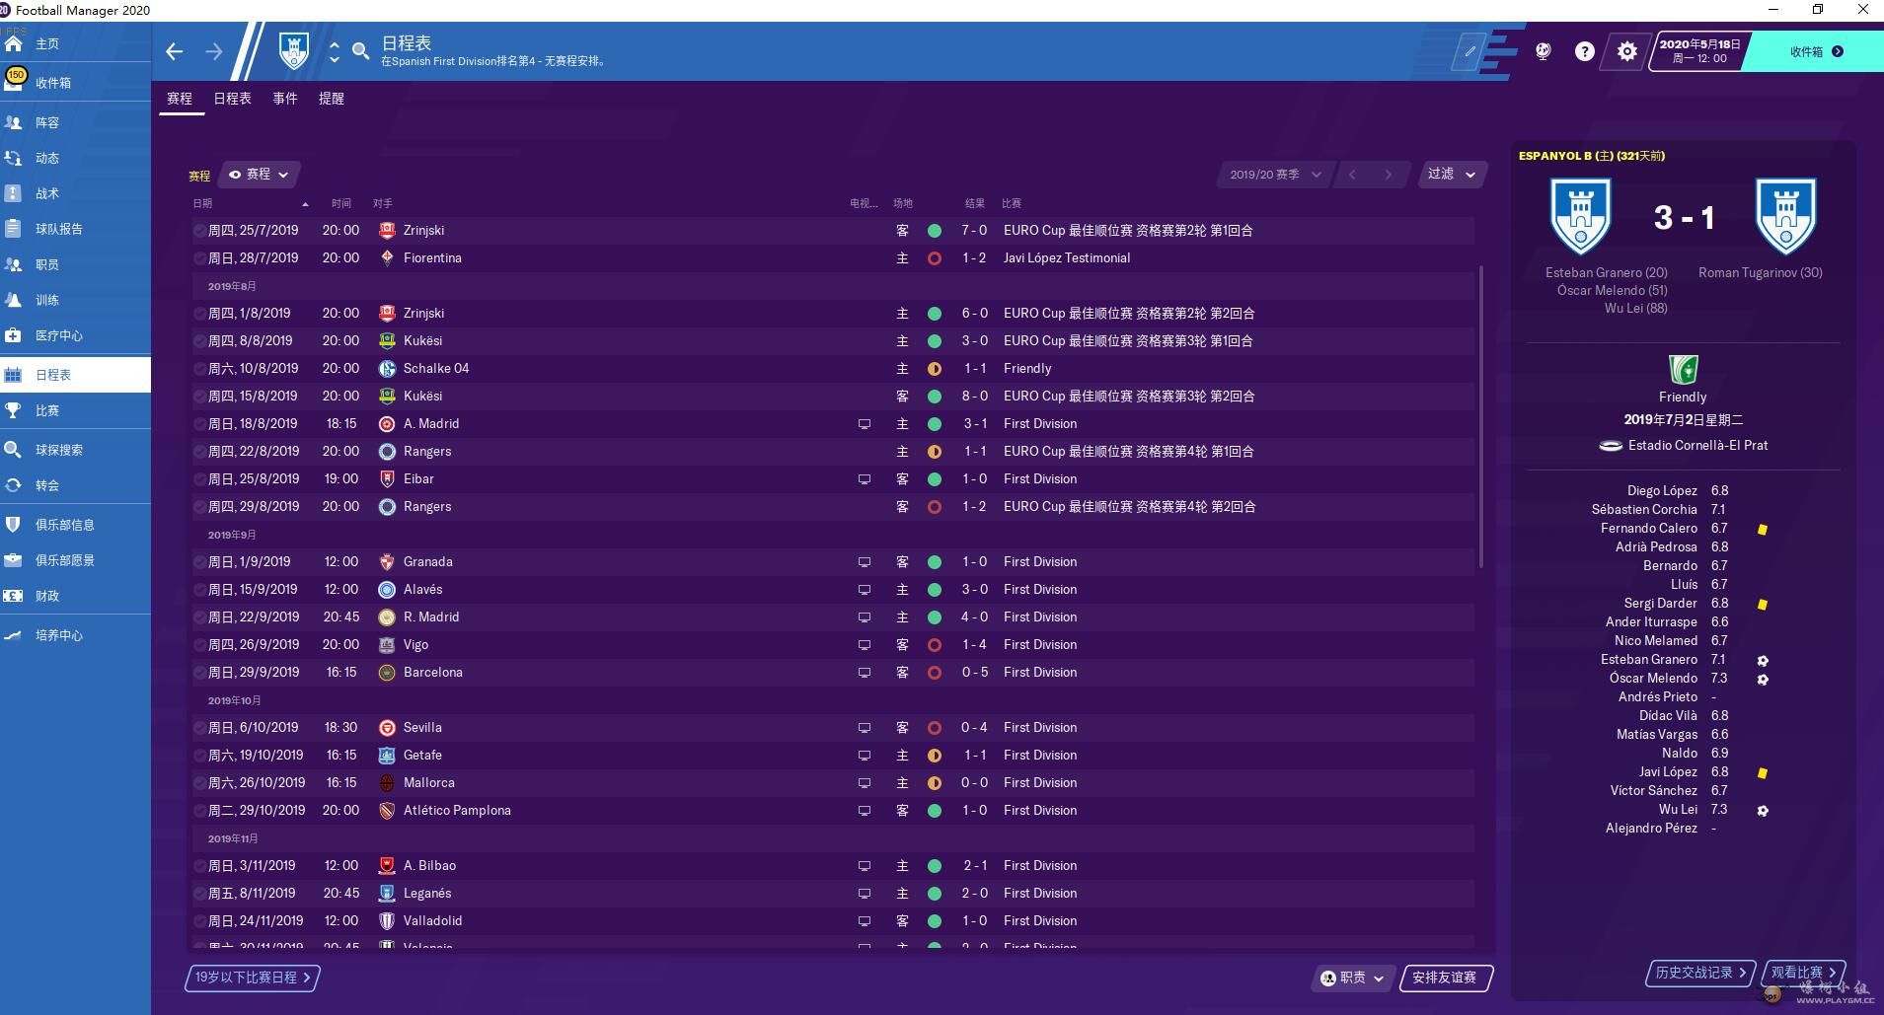Select checkbox for Schalke 04 match row
The image size is (1884, 1015).
tap(199, 369)
